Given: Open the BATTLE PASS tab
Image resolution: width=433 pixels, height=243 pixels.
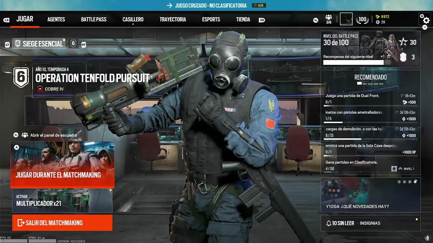Looking at the screenshot, I should [x=94, y=20].
